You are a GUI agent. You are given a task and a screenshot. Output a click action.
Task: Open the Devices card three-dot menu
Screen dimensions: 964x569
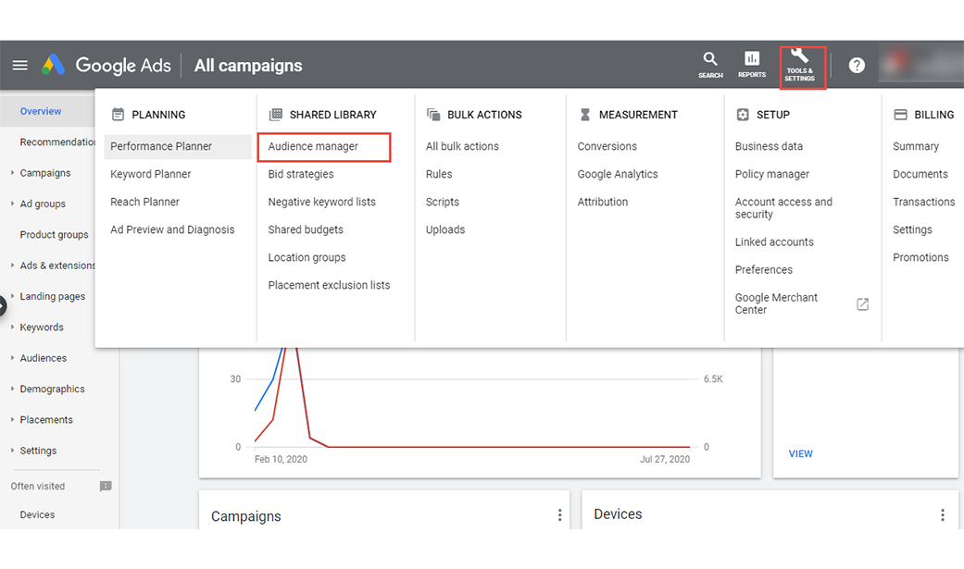pyautogui.click(x=943, y=515)
